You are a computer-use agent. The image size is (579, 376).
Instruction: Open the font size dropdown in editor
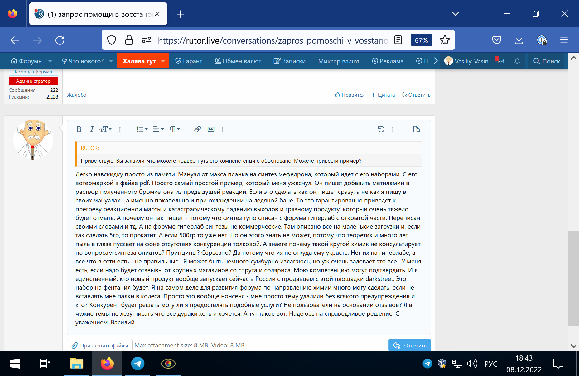coord(105,129)
